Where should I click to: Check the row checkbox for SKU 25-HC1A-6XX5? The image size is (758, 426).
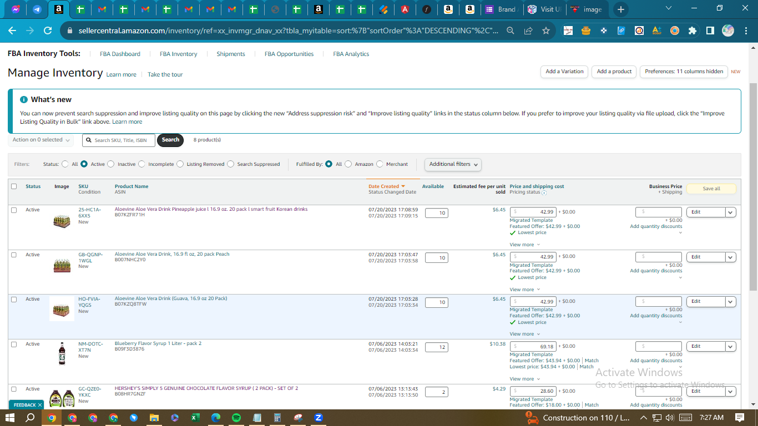click(14, 210)
